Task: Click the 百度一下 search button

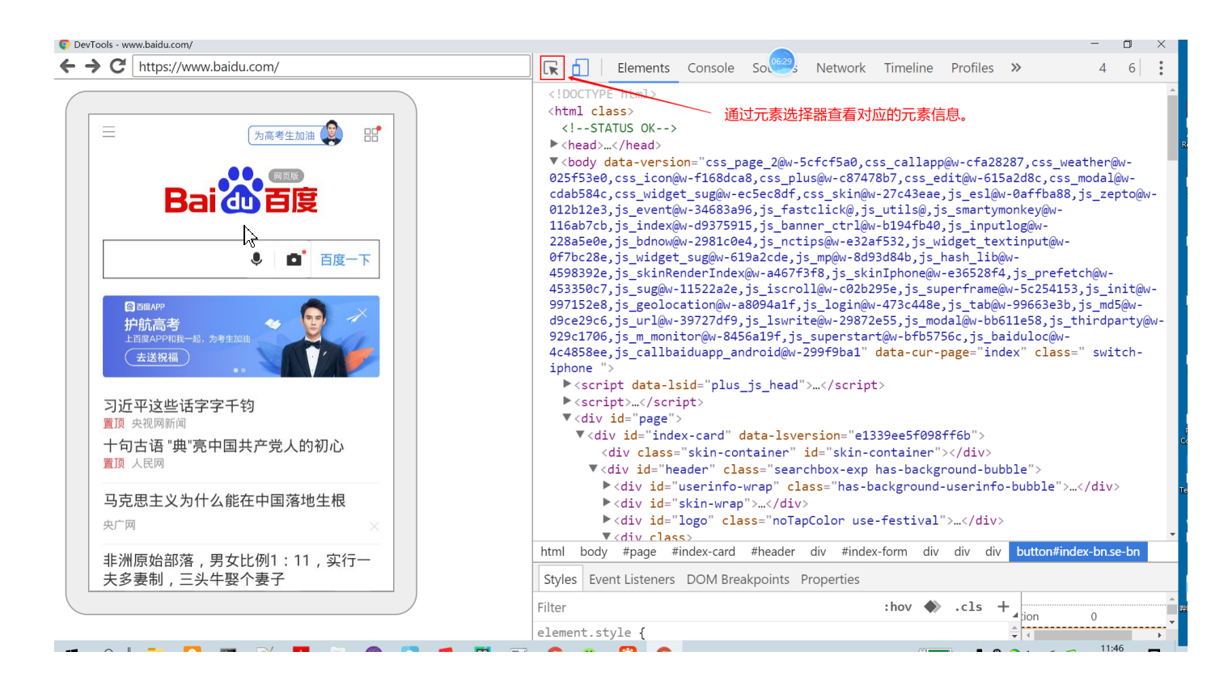Action: pyautogui.click(x=345, y=260)
